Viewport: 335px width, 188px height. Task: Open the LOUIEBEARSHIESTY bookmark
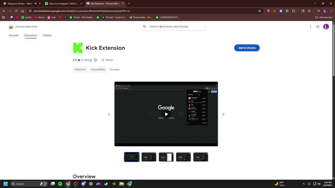point(167,17)
